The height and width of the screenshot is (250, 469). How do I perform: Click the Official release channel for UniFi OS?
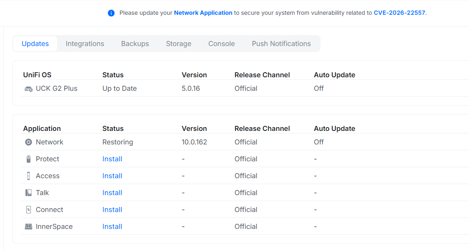click(246, 89)
